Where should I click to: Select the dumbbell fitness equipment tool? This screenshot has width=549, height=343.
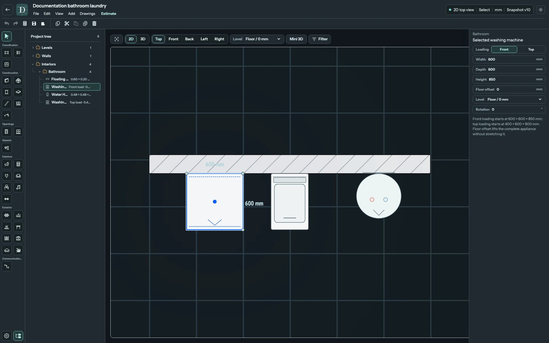(7, 199)
